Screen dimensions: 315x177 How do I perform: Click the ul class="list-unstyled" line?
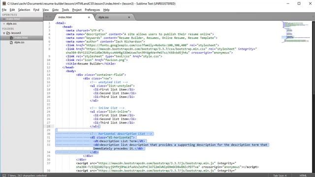(x=112, y=86)
